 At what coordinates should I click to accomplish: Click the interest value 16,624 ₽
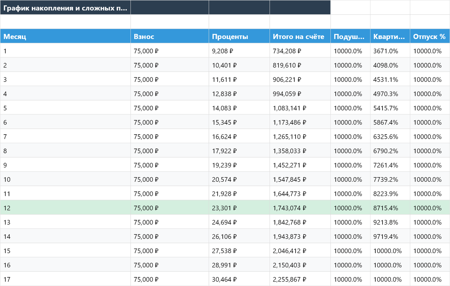pos(239,136)
